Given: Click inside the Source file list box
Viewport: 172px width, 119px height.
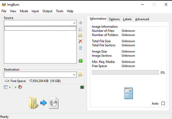Looking at the screenshot, I should [x=40, y=45].
